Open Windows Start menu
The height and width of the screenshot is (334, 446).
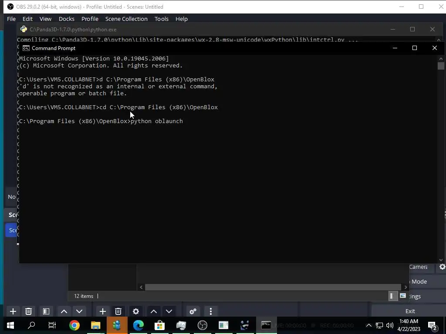click(x=10, y=325)
